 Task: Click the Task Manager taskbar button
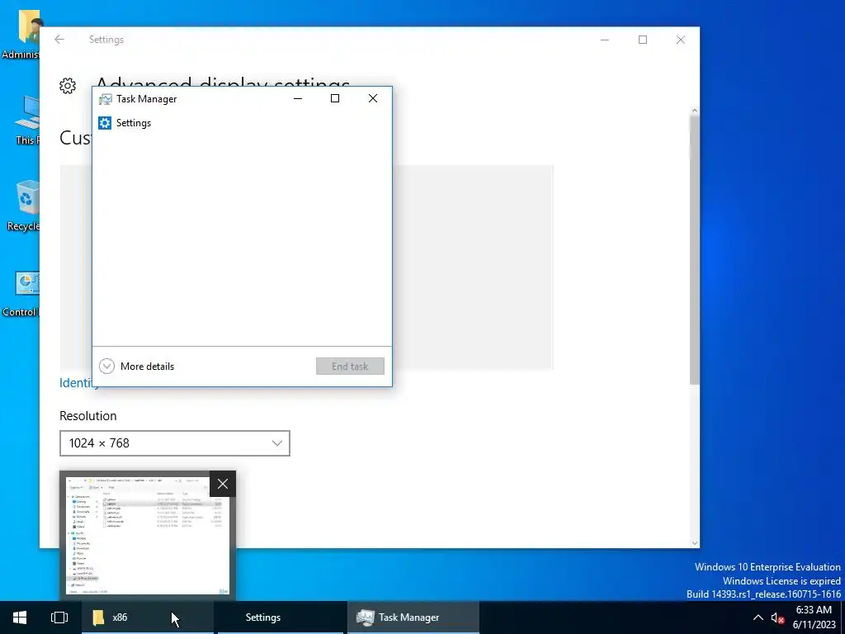(413, 617)
